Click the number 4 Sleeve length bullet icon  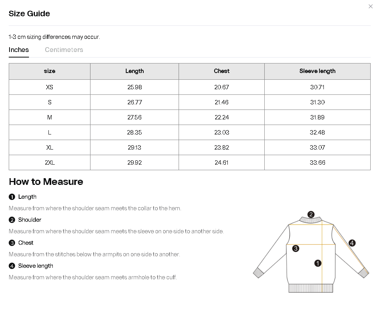click(12, 266)
